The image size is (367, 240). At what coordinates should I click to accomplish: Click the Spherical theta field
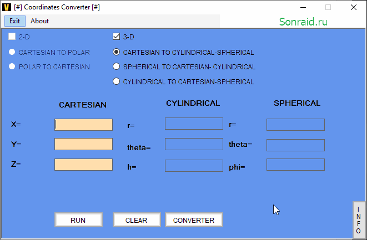click(x=295, y=145)
